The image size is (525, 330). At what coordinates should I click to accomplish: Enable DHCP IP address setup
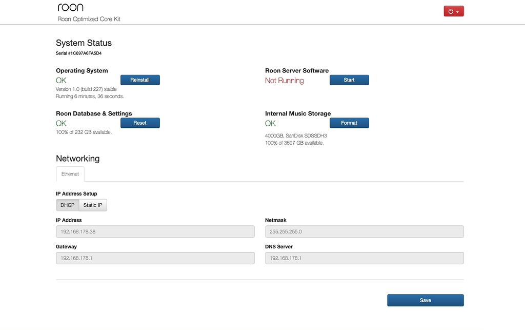67,205
